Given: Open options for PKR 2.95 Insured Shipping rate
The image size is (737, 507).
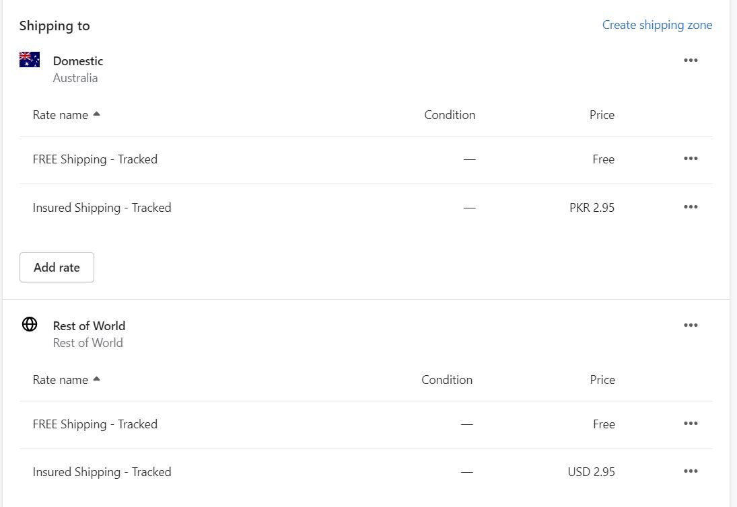Looking at the screenshot, I should point(691,207).
